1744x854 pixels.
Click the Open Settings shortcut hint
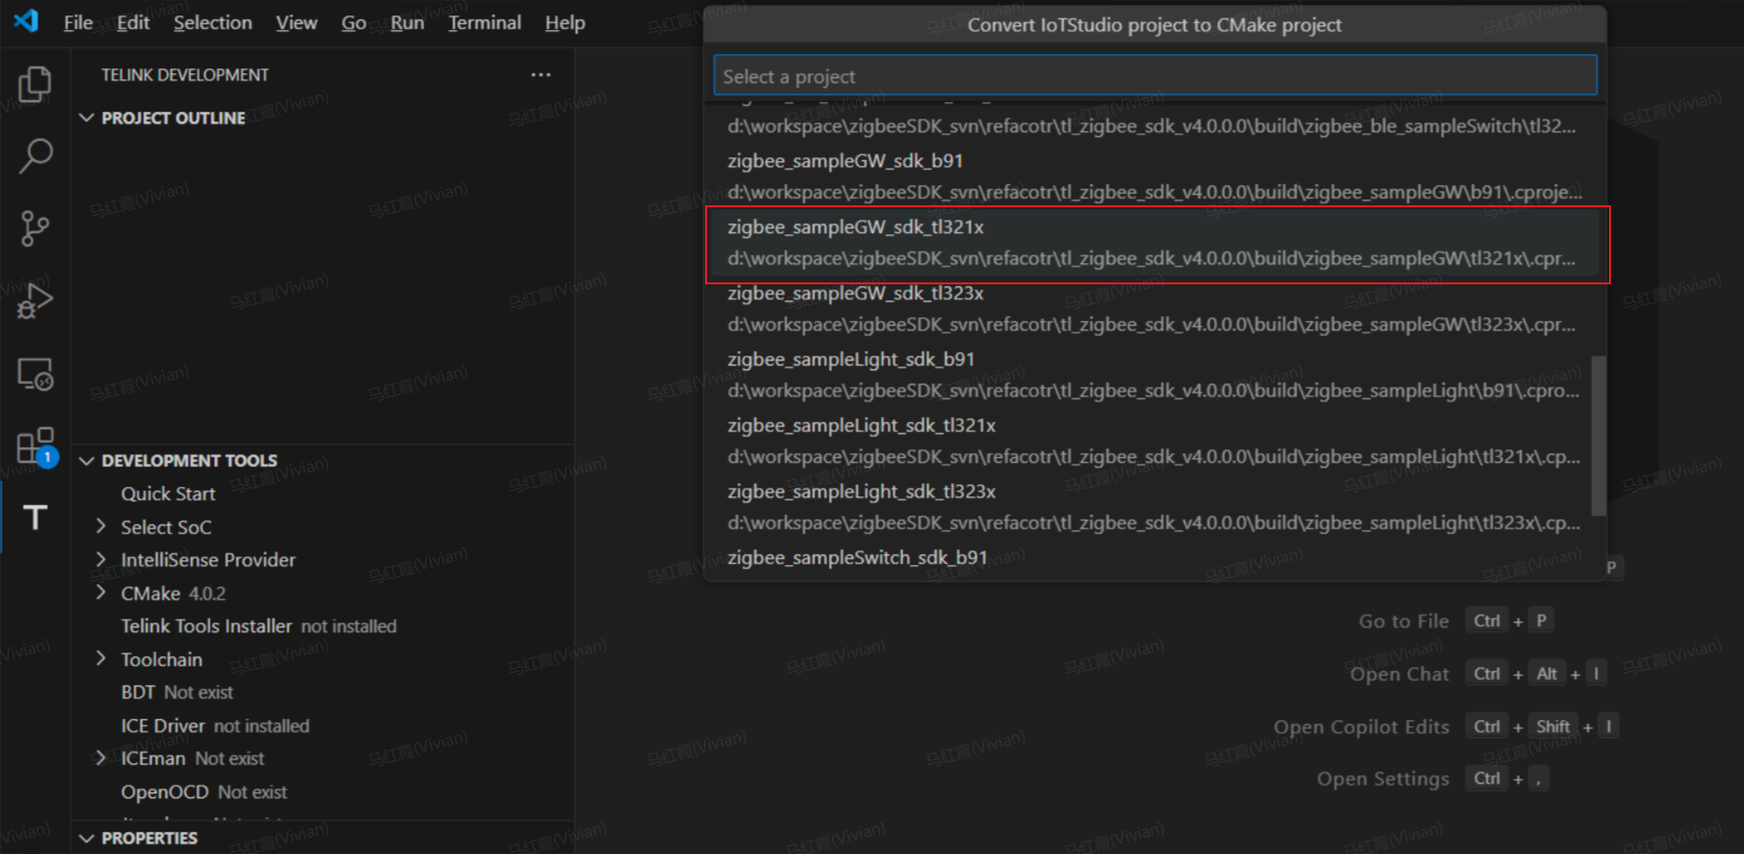[x=1433, y=779]
